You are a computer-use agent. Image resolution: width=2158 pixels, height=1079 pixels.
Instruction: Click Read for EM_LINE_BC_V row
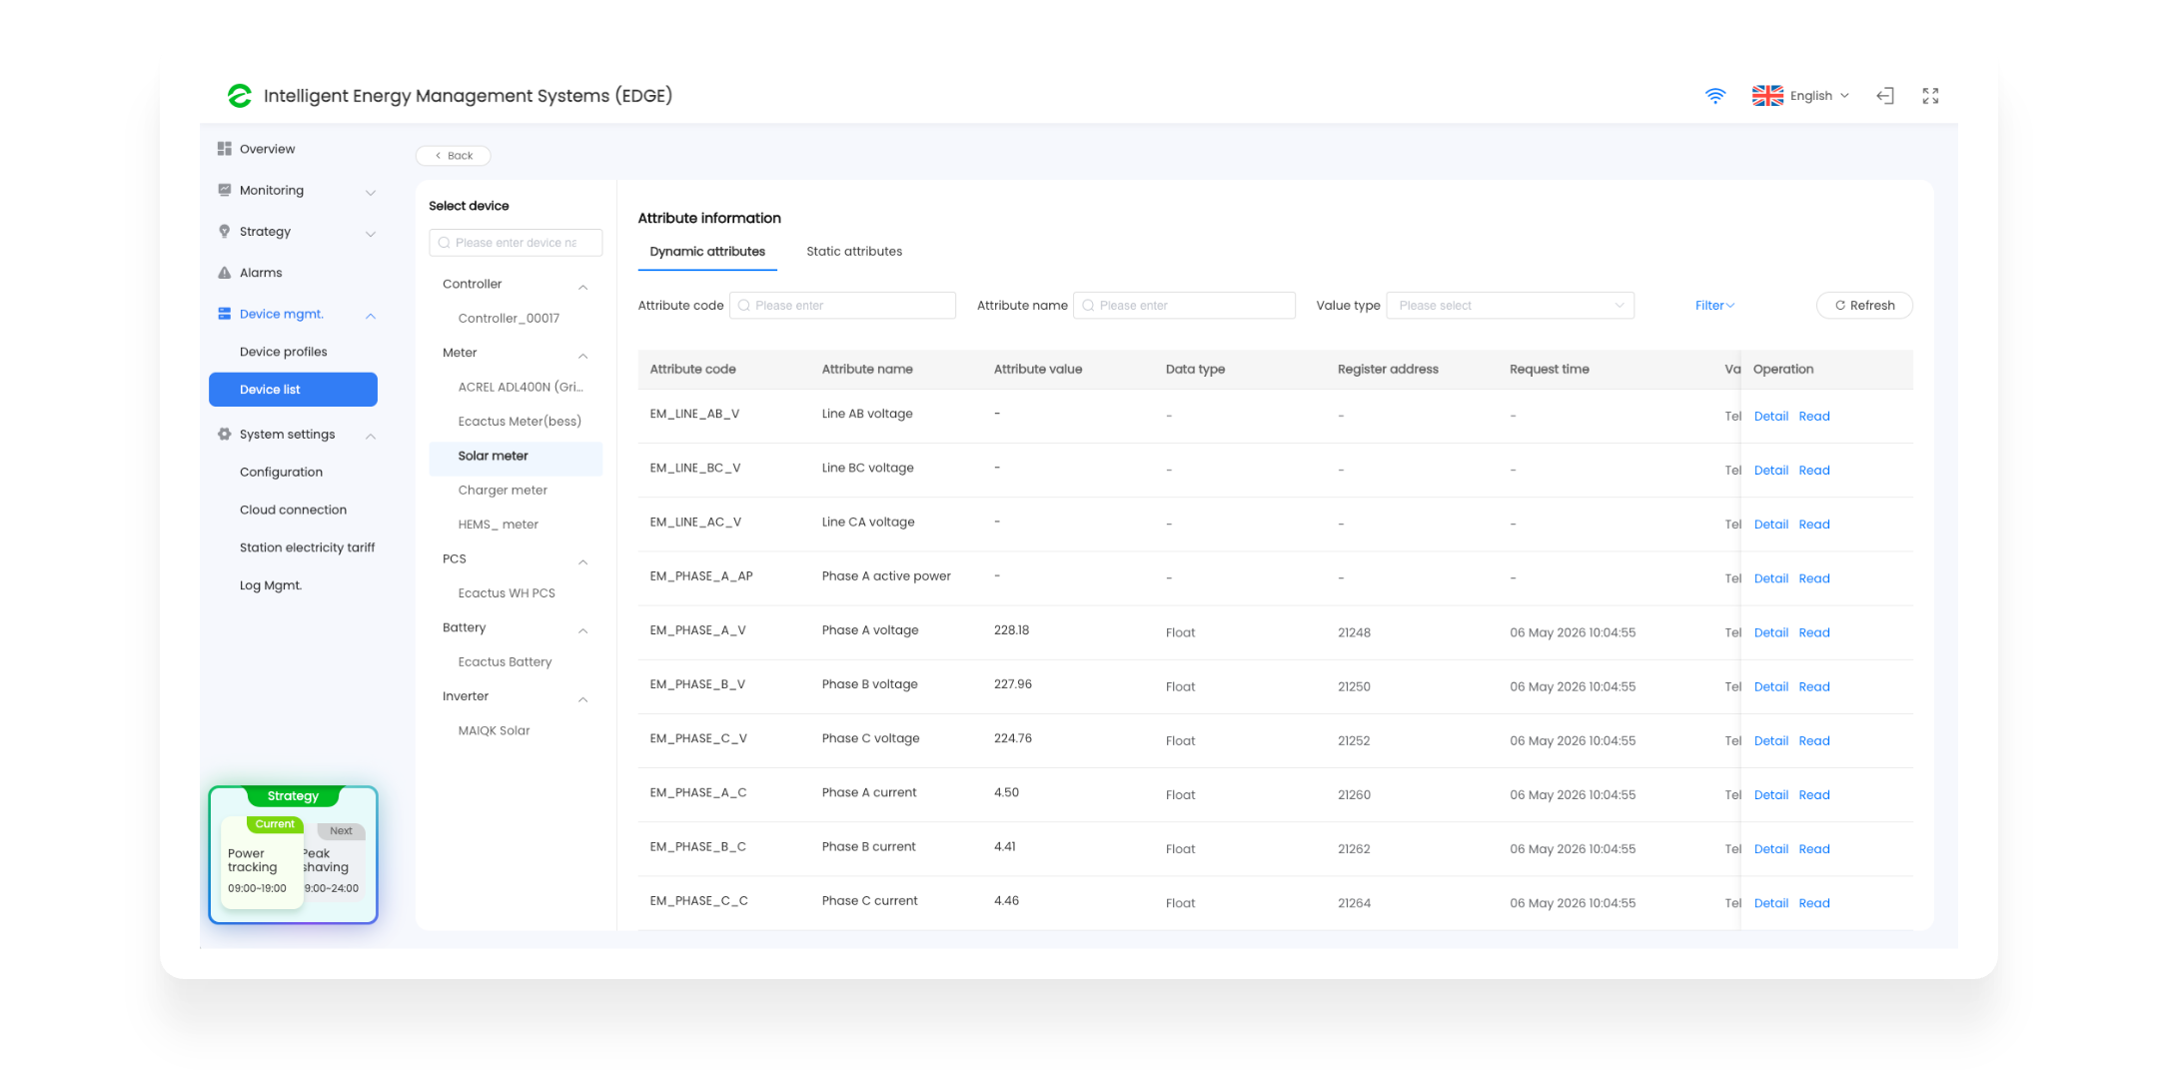[x=1814, y=471]
